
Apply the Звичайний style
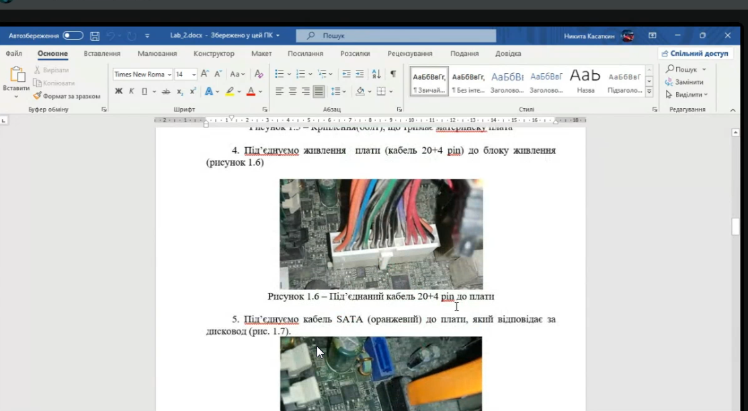click(429, 81)
